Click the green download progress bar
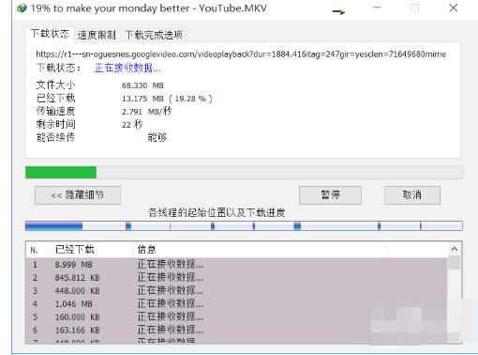This screenshot has width=478, height=355. pyautogui.click(x=244, y=173)
